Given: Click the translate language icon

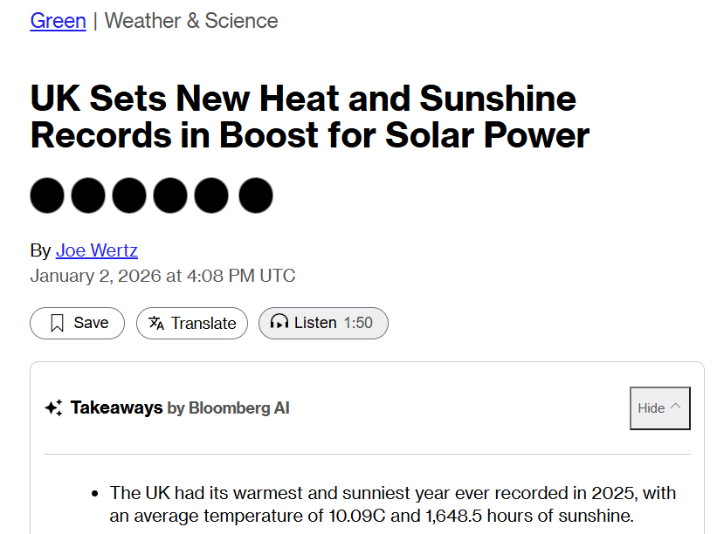Looking at the screenshot, I should tap(156, 323).
